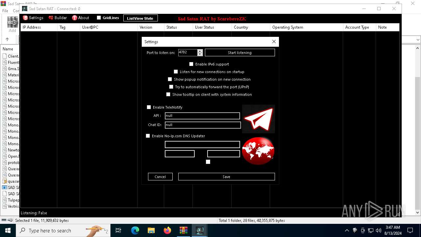Switch to the WinRAR taskbar icon
The width and height of the screenshot is (421, 237).
click(x=184, y=230)
